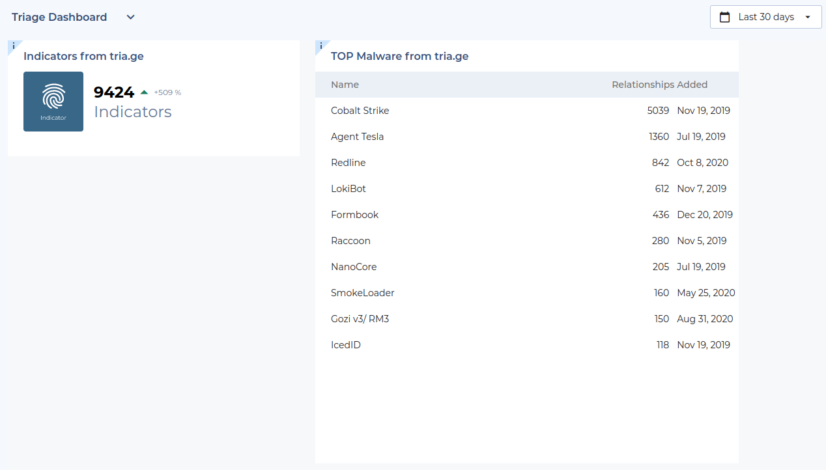Open the Triage Dashboard chevron dropdown
826x470 pixels.
(x=130, y=17)
